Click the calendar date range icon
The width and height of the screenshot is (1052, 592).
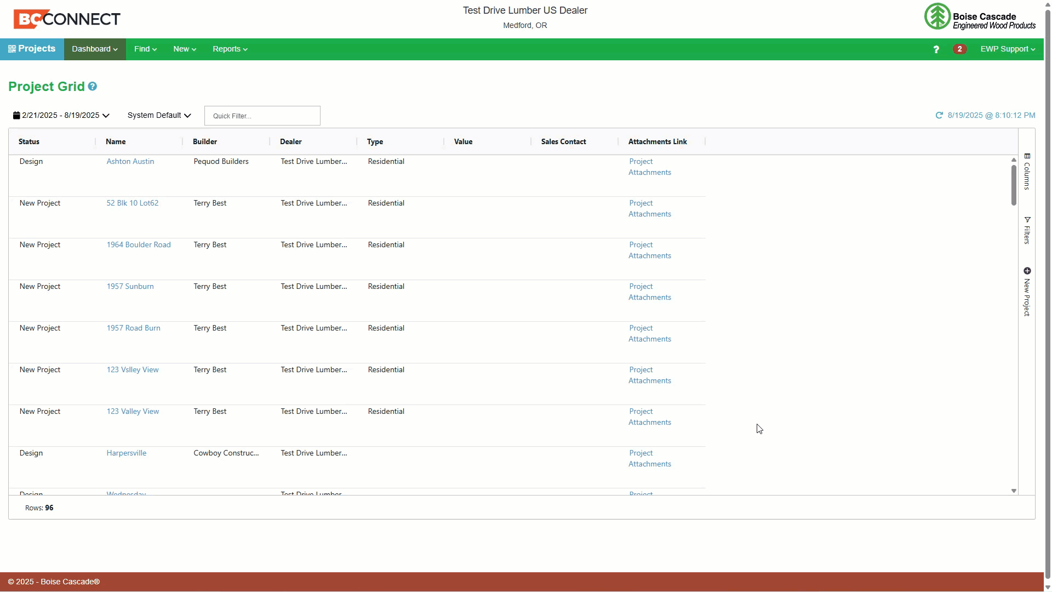[x=16, y=116]
